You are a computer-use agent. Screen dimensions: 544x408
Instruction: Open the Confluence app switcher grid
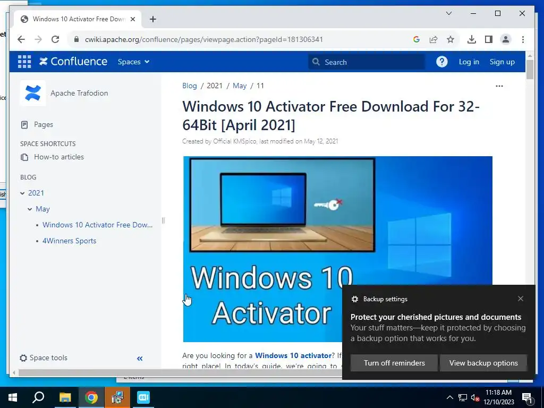[24, 62]
